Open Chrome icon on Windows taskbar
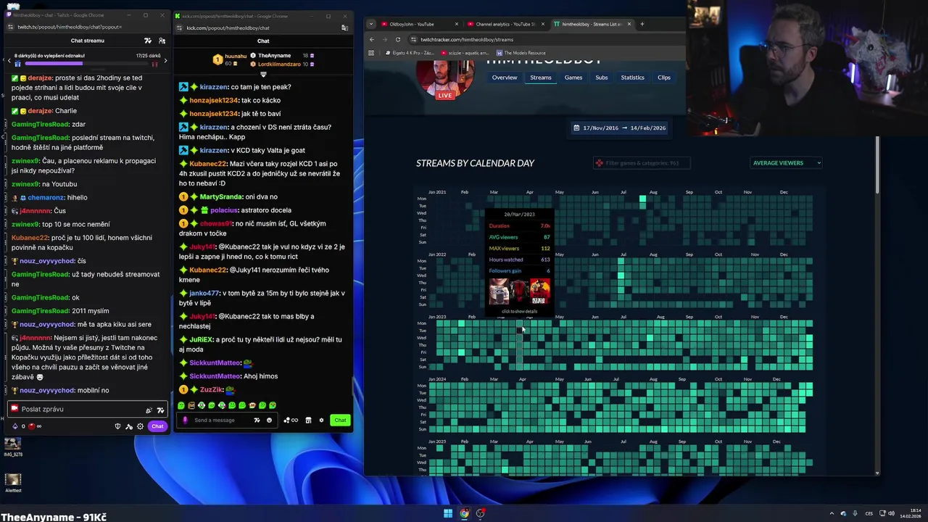The image size is (928, 522). click(x=464, y=513)
